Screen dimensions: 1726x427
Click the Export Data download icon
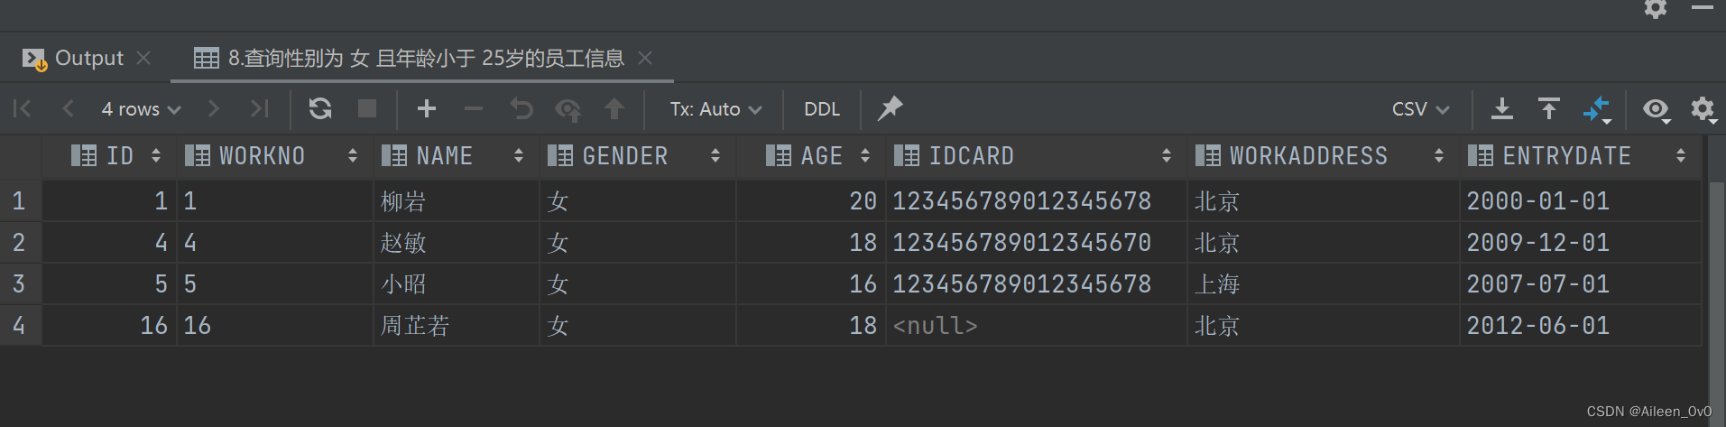click(1501, 109)
